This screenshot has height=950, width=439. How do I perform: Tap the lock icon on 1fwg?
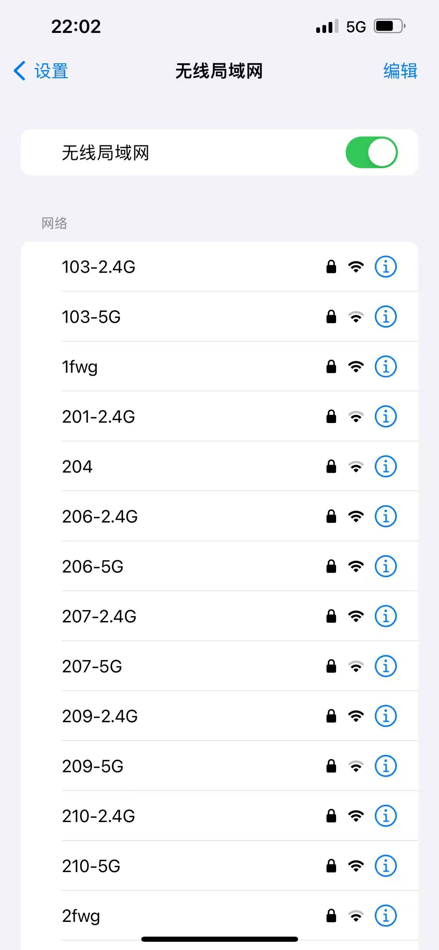tap(331, 366)
